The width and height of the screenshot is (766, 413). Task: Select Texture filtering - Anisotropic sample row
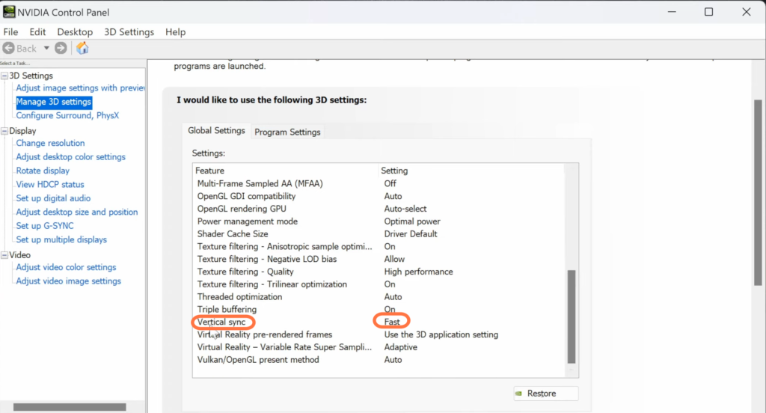coord(379,246)
